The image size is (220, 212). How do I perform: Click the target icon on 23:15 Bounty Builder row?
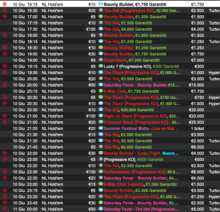tap(4, 190)
